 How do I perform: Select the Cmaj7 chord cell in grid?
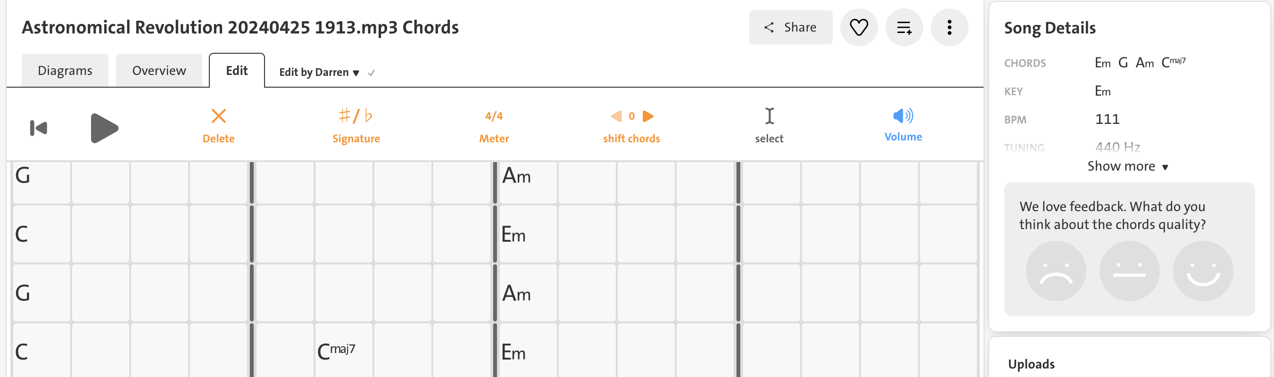pyautogui.click(x=343, y=351)
